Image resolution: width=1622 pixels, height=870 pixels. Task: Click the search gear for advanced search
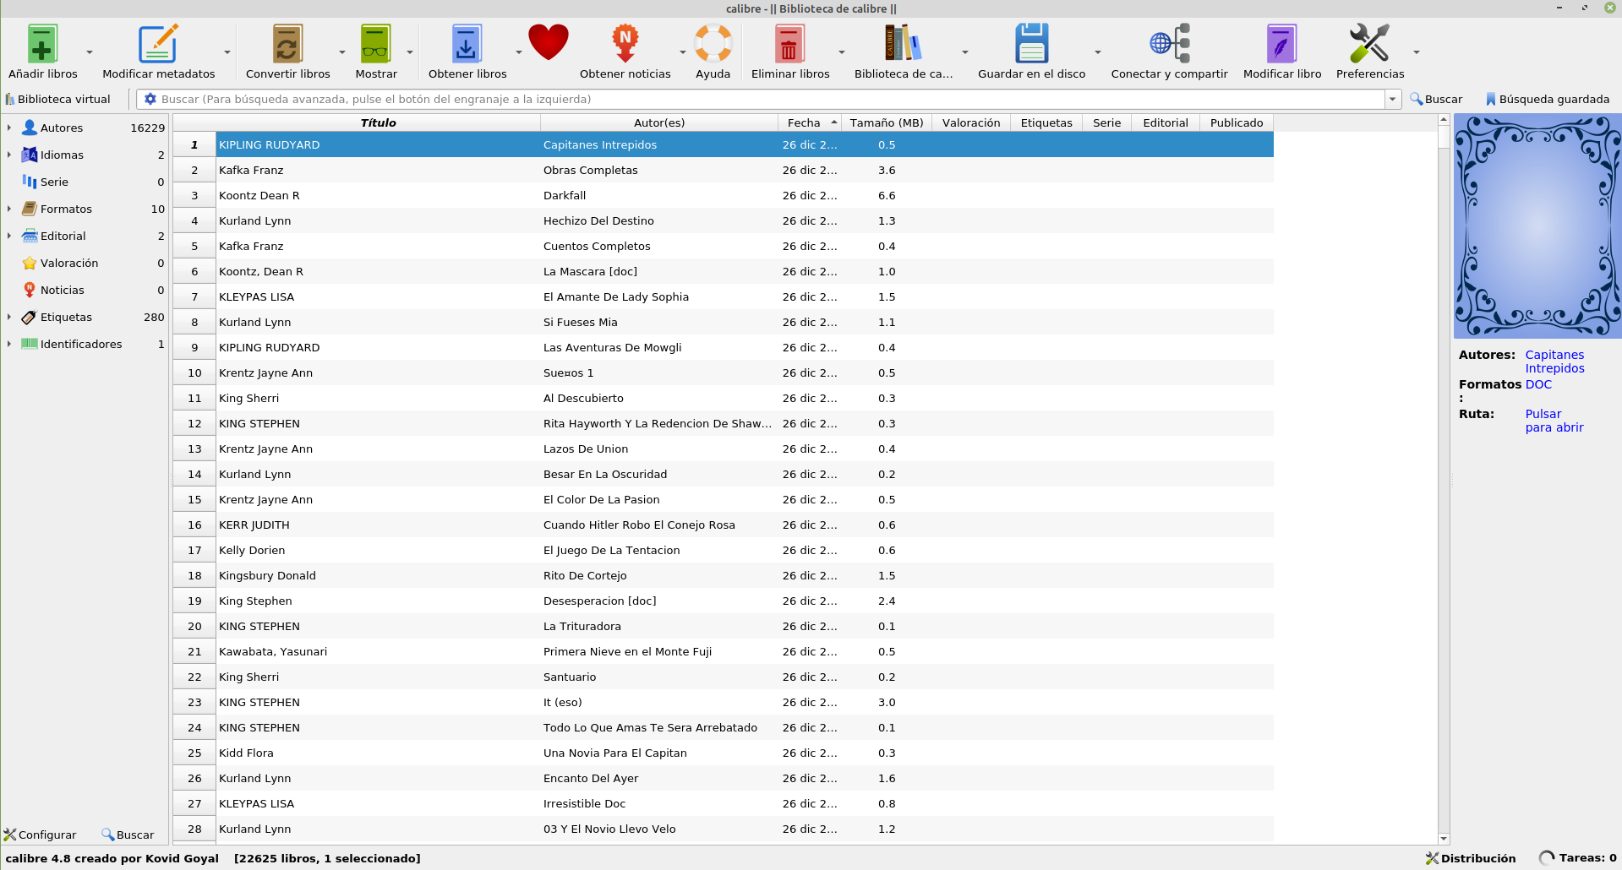(150, 99)
